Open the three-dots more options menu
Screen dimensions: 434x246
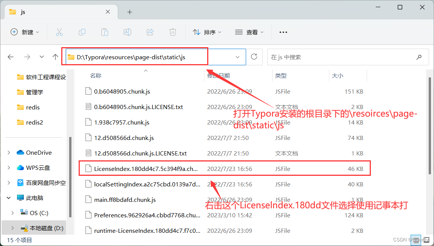(283, 32)
